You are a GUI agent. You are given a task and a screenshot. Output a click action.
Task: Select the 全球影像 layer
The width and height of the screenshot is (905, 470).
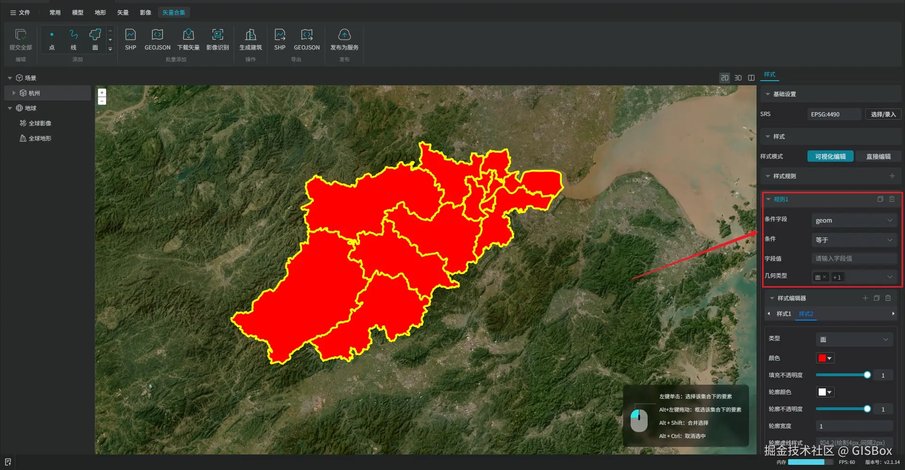point(40,123)
